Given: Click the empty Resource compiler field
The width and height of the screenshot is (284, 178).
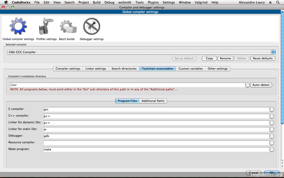Looking at the screenshot, I should tap(156, 143).
